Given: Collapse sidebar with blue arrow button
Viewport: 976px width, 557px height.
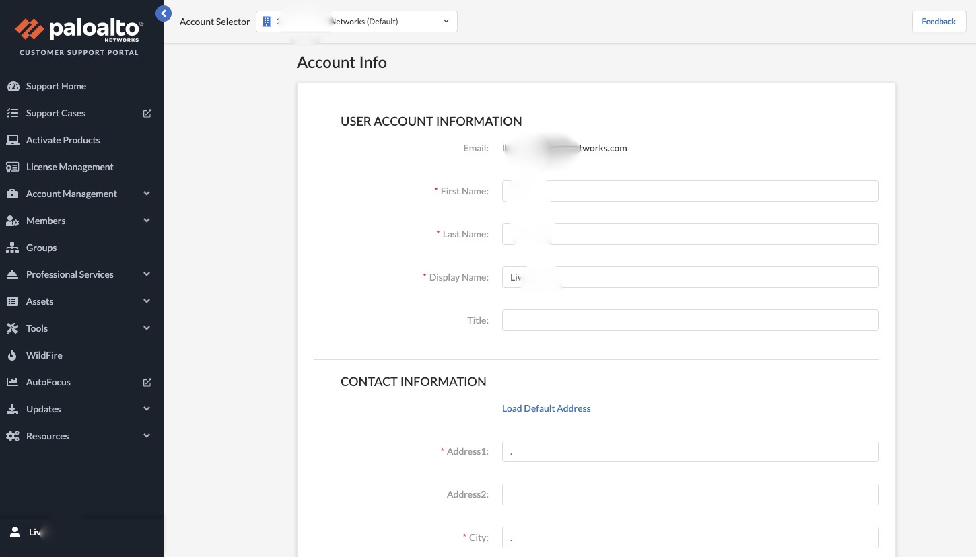Looking at the screenshot, I should (163, 13).
